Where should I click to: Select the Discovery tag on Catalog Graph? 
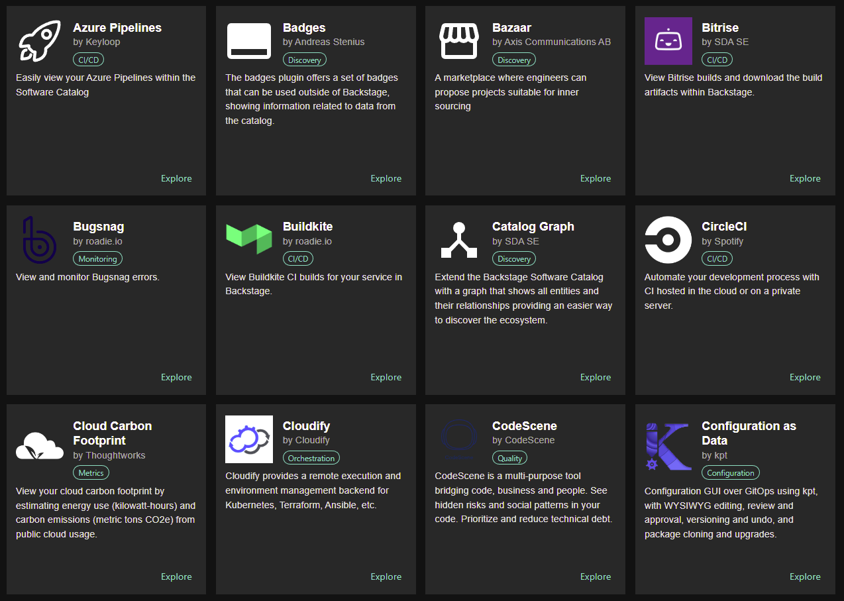point(514,258)
